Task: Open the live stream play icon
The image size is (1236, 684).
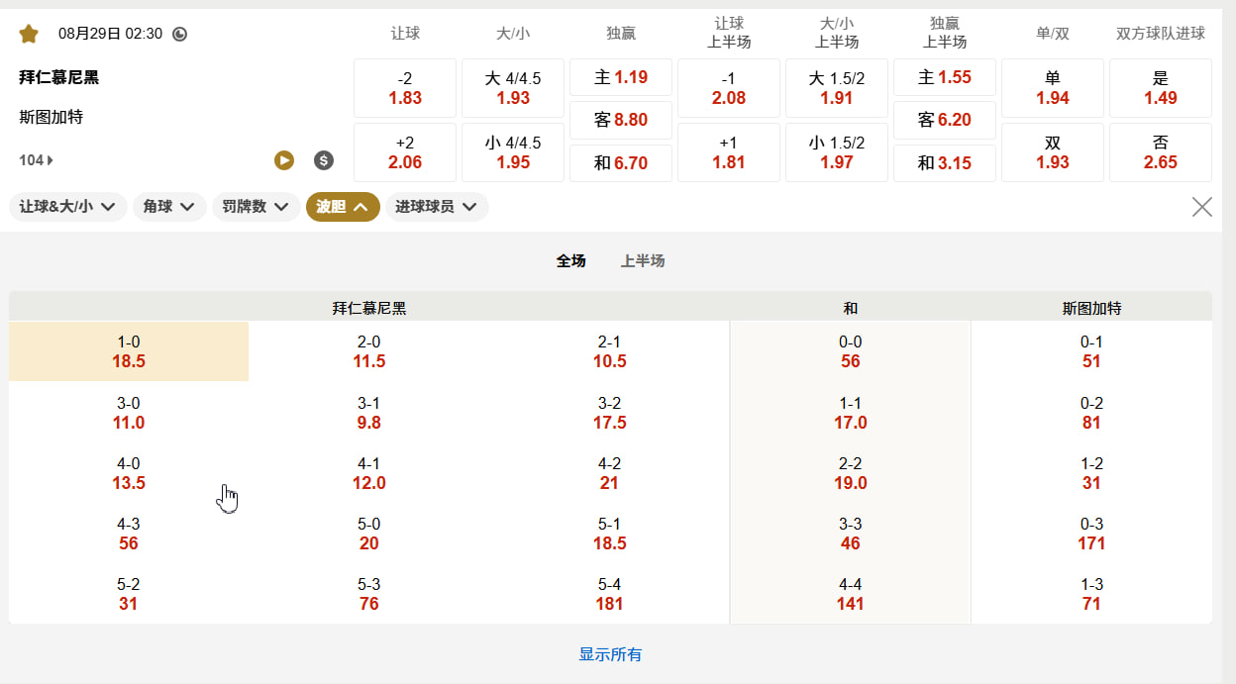Action: point(284,160)
